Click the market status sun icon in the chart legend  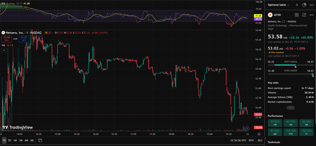coord(47,33)
